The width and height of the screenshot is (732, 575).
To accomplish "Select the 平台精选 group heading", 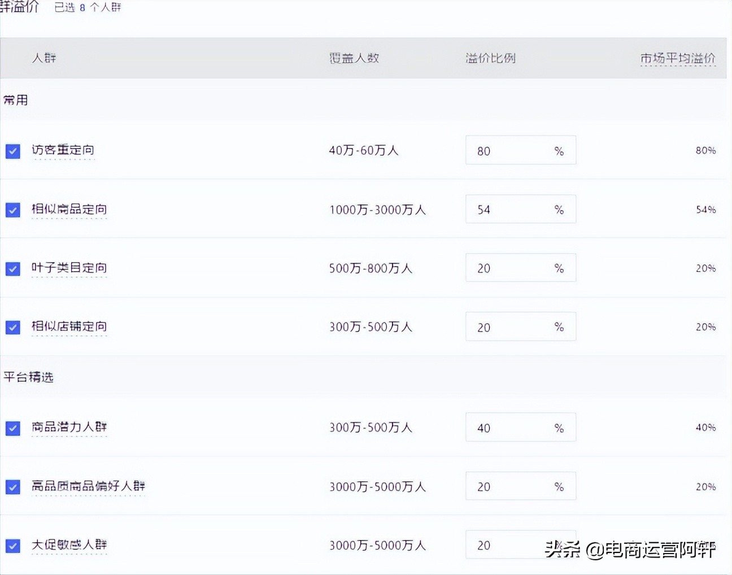I will (x=28, y=377).
